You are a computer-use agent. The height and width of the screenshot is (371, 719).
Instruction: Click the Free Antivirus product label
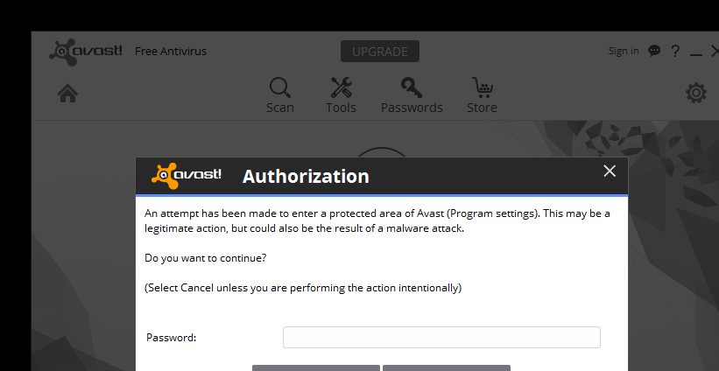[x=171, y=51]
